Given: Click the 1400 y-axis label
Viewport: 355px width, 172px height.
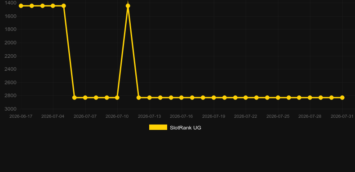Looking at the screenshot, I should click(x=10, y=3).
